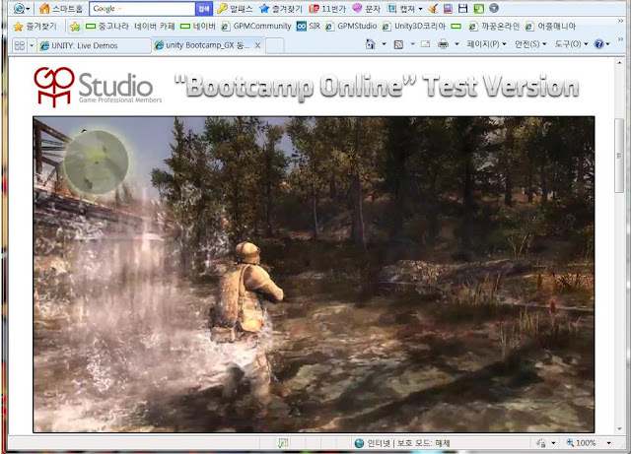Click the status bar popup blocker icon
Viewport: 631px width, 454px height.
(283, 443)
